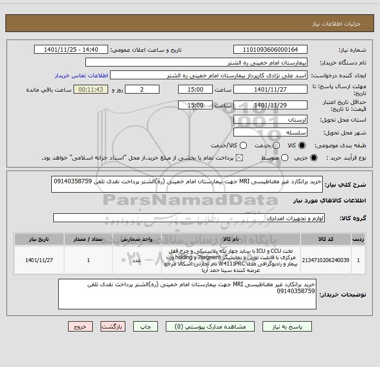Click the response deadline date 1401/11/27 field

(270, 89)
